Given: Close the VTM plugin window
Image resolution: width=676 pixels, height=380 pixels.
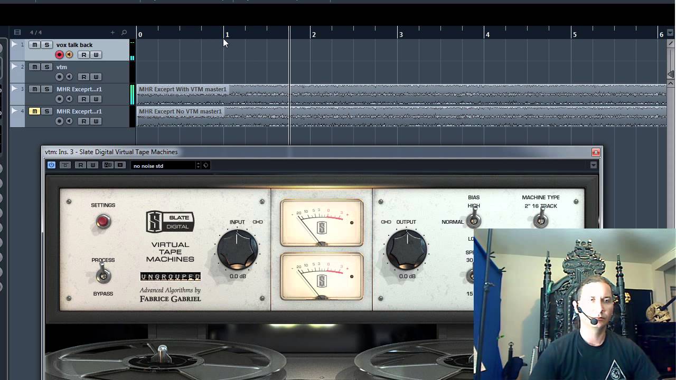Looking at the screenshot, I should pos(596,152).
